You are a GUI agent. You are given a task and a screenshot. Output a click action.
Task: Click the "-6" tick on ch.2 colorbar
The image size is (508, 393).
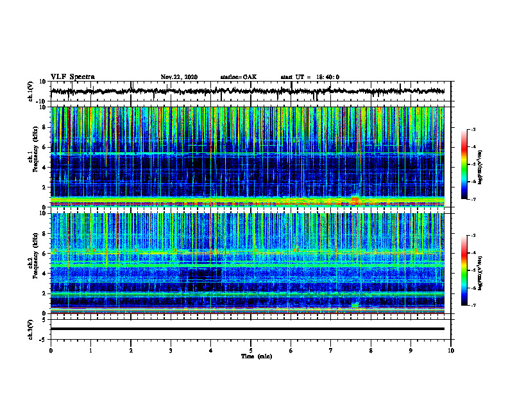point(473,288)
